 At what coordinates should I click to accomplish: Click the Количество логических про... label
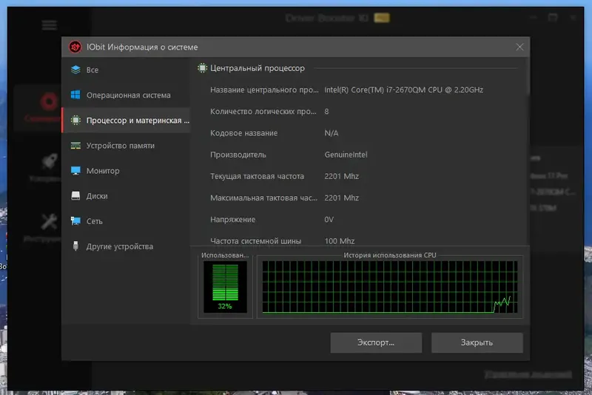[x=263, y=111]
